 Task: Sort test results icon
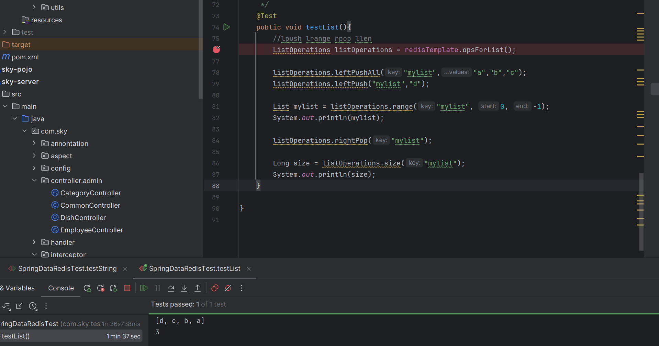(6, 306)
